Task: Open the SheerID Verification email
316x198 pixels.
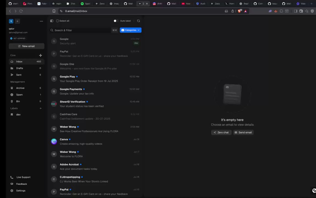Action: coord(95,104)
